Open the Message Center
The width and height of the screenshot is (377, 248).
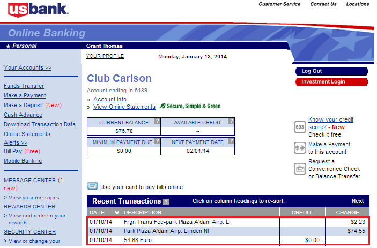[30, 181]
